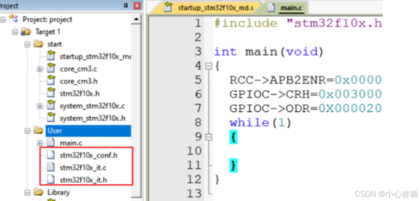Collapse the User folder group
The height and width of the screenshot is (201, 420).
(x=27, y=131)
